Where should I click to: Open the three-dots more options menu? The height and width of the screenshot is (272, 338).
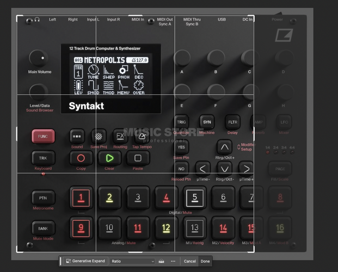click(173, 261)
